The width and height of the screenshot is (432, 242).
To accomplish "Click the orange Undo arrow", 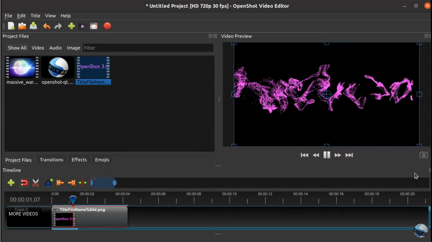I will 47,26.
